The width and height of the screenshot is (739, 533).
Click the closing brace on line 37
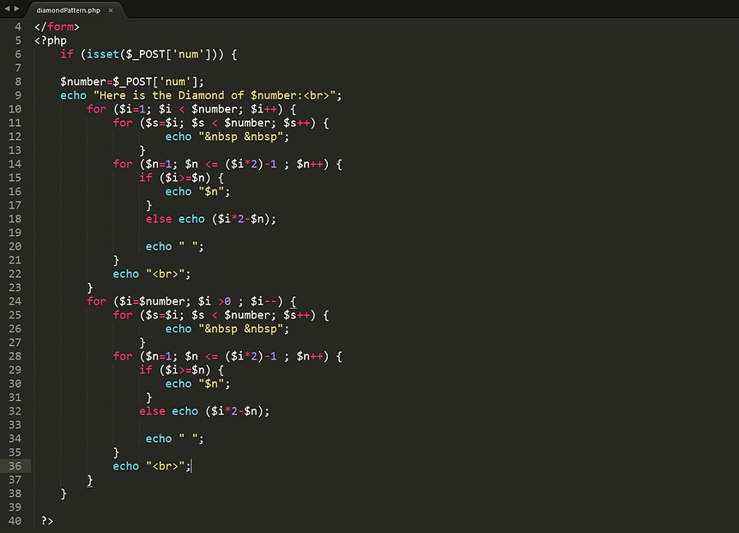click(x=90, y=481)
